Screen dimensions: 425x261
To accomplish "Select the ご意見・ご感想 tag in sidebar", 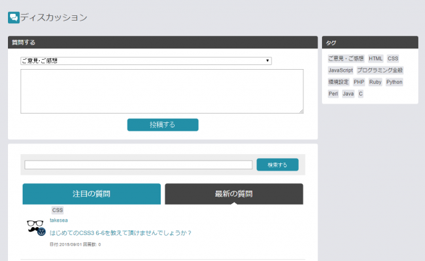I will point(346,58).
